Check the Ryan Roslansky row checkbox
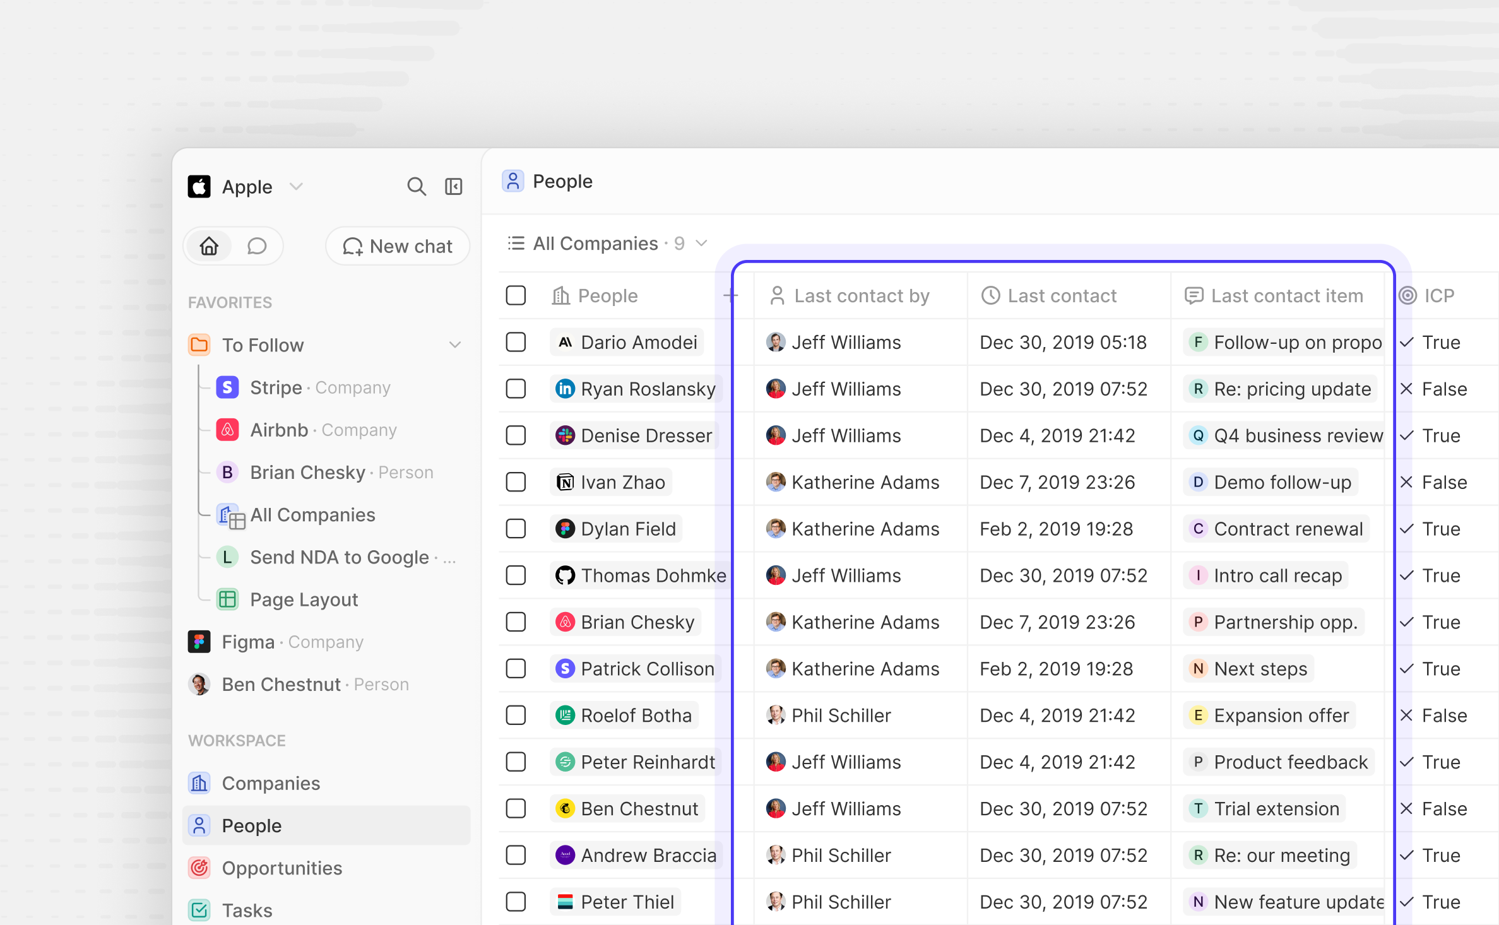 point(516,389)
